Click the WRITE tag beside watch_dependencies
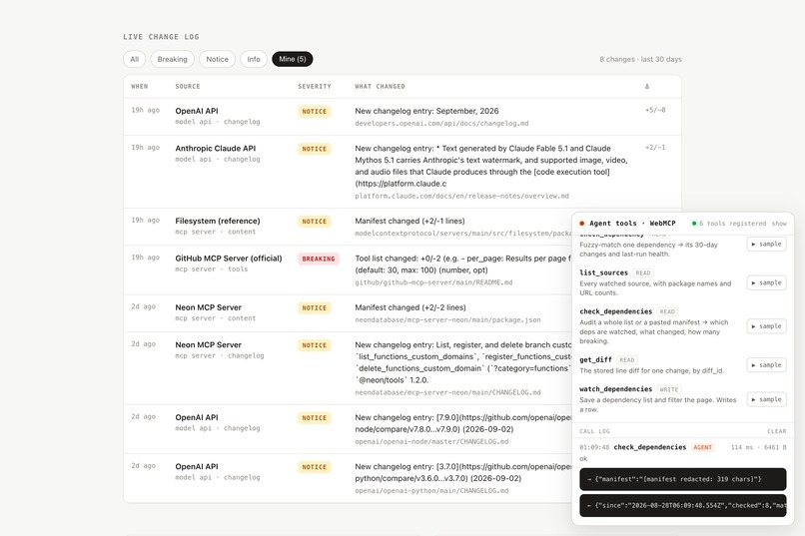This screenshot has height=536, width=805. tap(669, 390)
